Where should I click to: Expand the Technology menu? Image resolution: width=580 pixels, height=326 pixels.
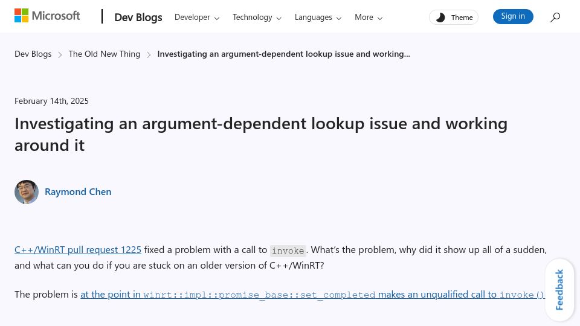coord(257,18)
